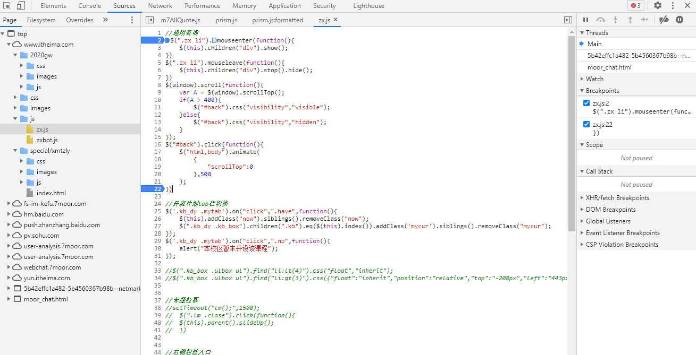Open the prism.js editor tab
The height and width of the screenshot is (355, 696).
(226, 20)
